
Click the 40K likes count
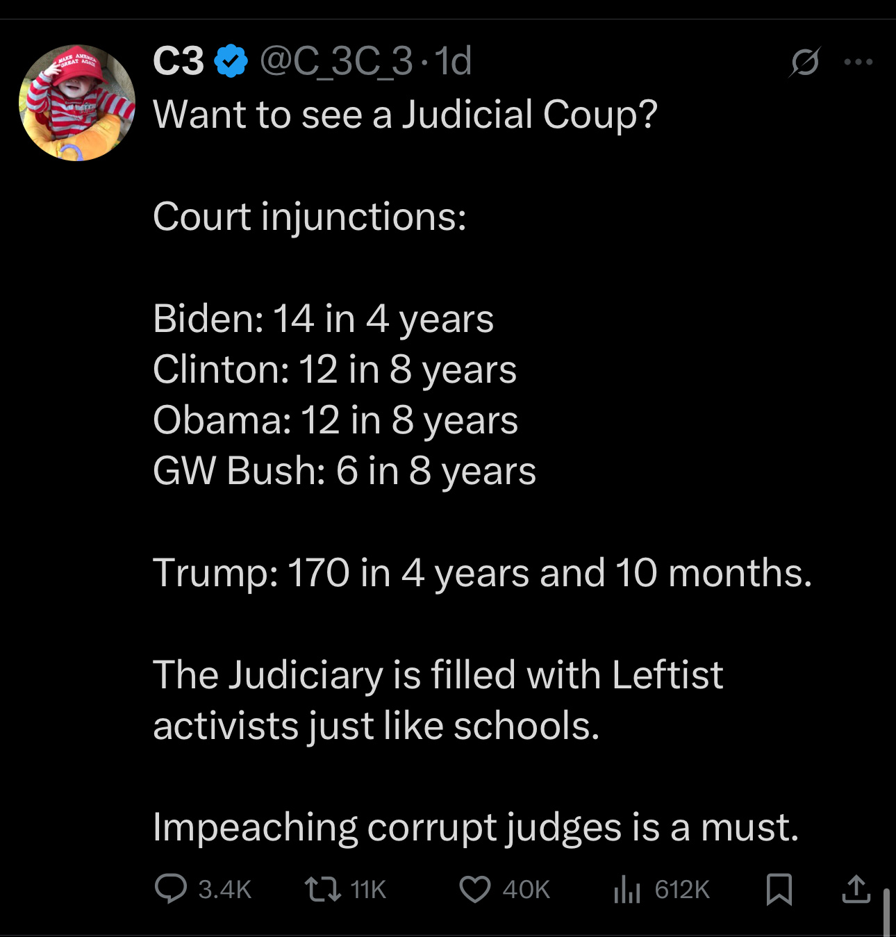pos(526,890)
